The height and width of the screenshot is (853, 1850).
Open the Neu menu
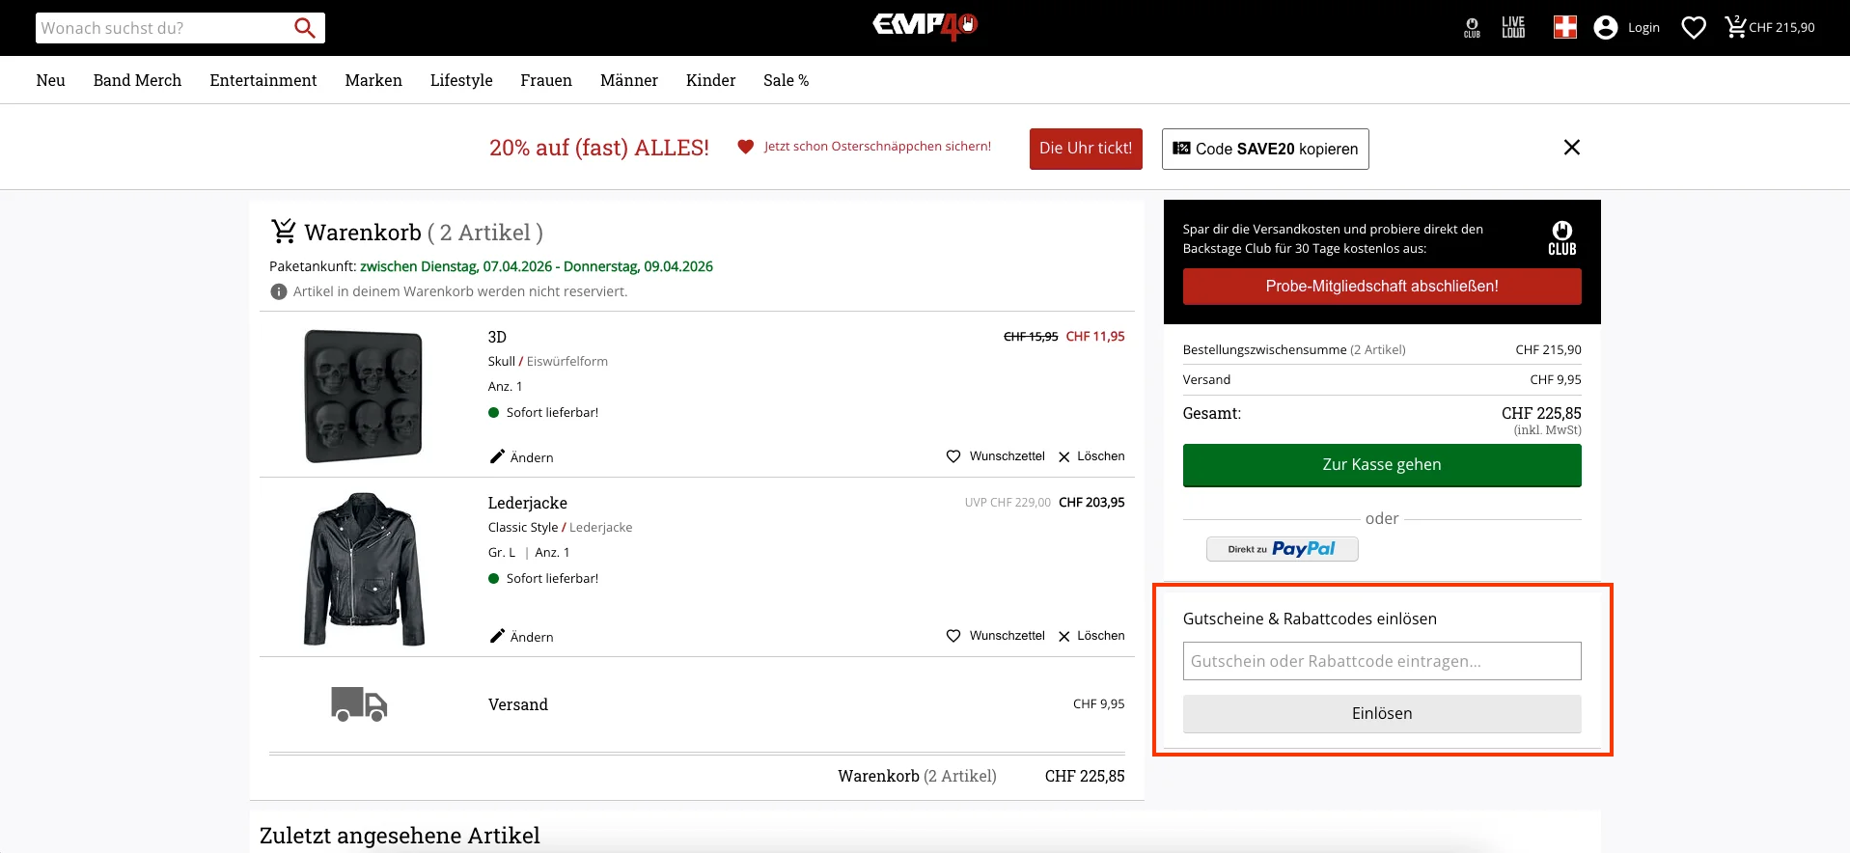click(51, 80)
